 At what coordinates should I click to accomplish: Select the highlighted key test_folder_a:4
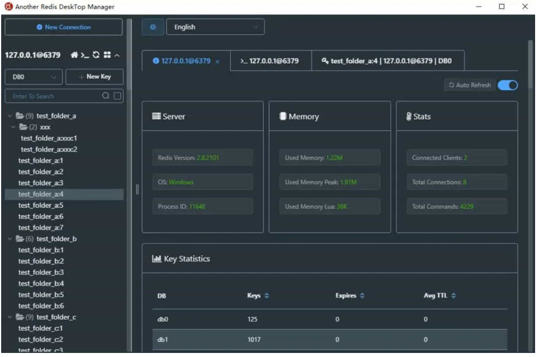64,194
